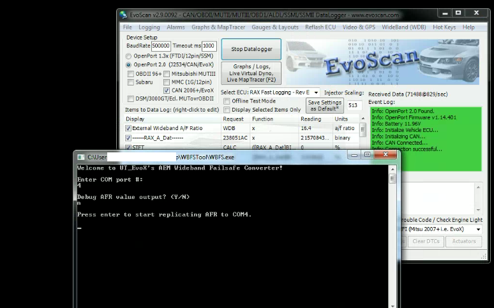Click the WBFS.exe console window icon
The width and height of the screenshot is (494, 308).
(81, 157)
